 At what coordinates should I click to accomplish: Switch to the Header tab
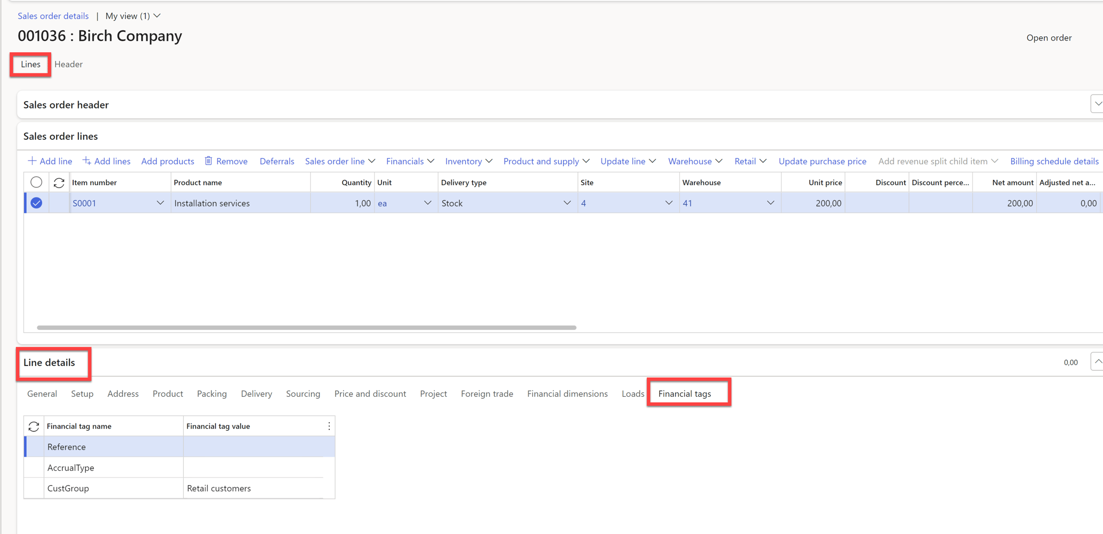[x=68, y=64]
